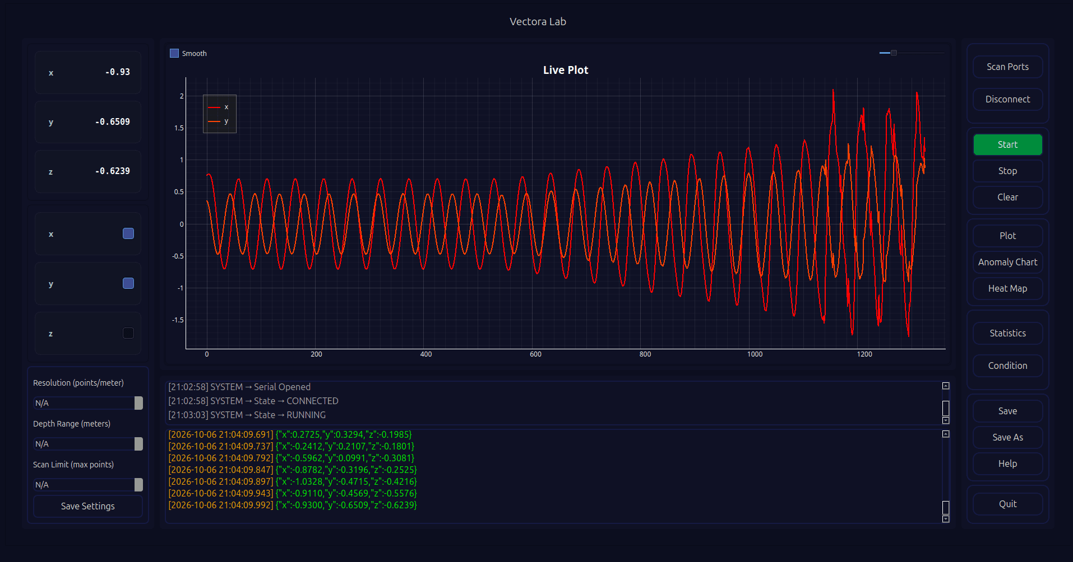Clear the plotted data
Viewport: 1073px width, 562px height.
[x=1007, y=197]
